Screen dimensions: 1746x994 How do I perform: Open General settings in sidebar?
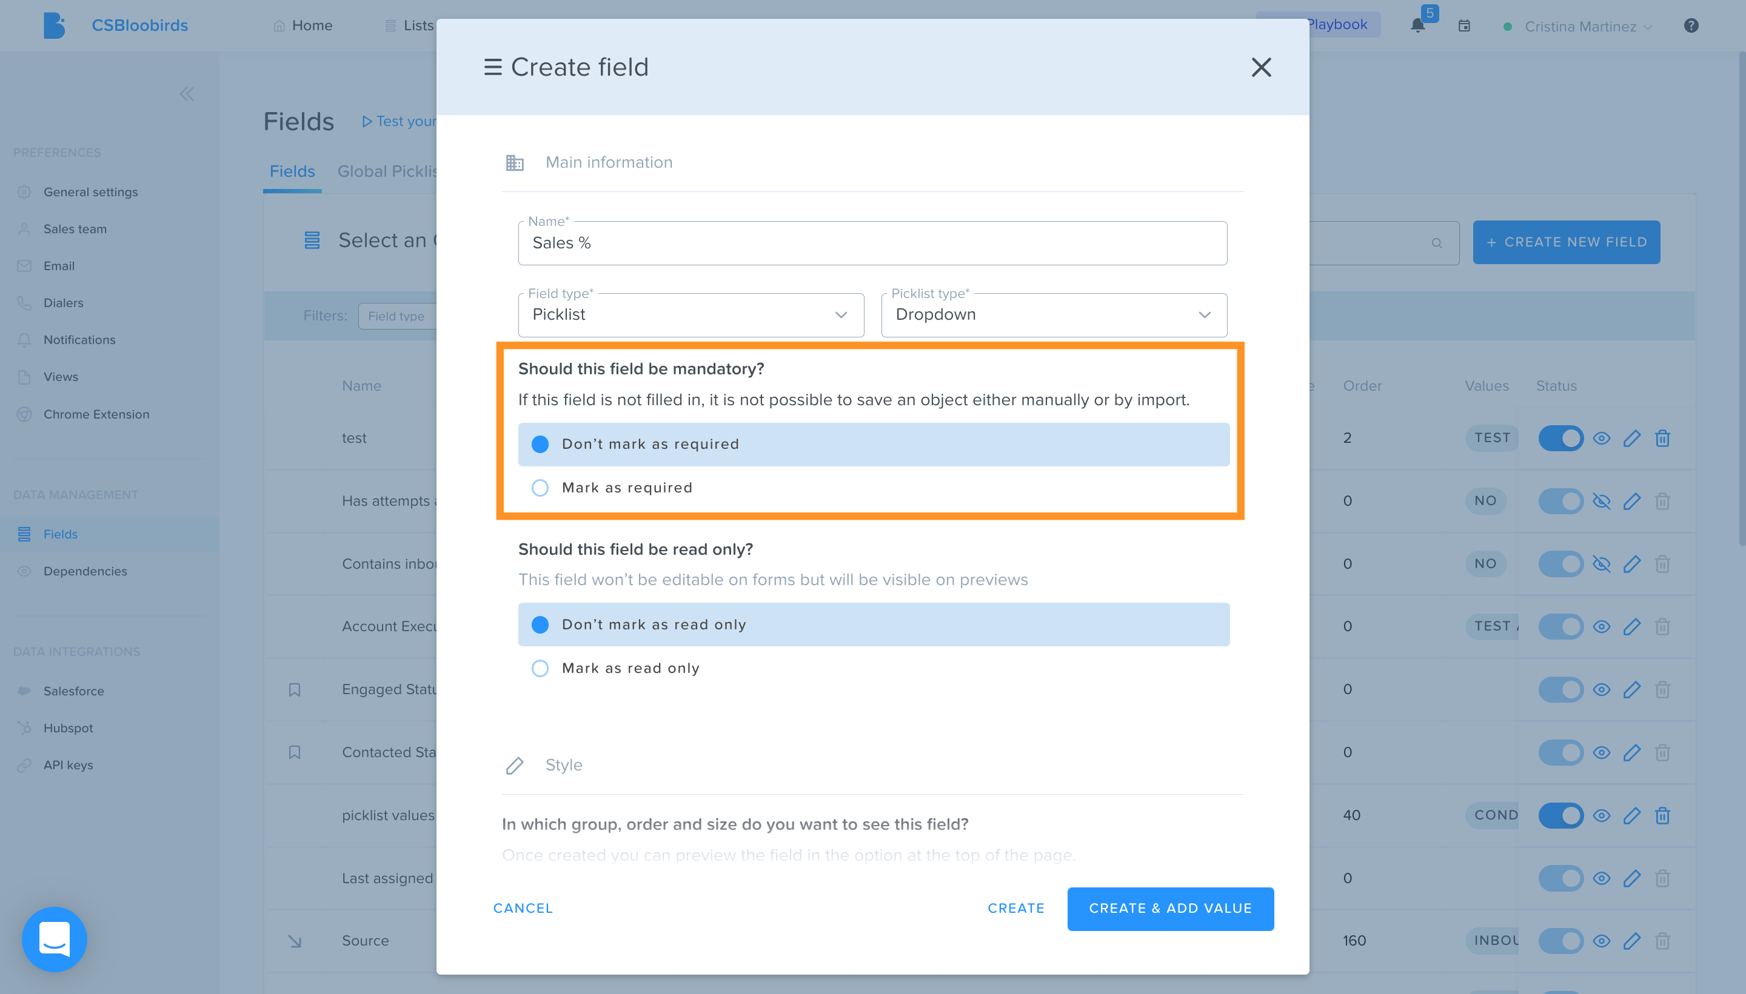[90, 192]
